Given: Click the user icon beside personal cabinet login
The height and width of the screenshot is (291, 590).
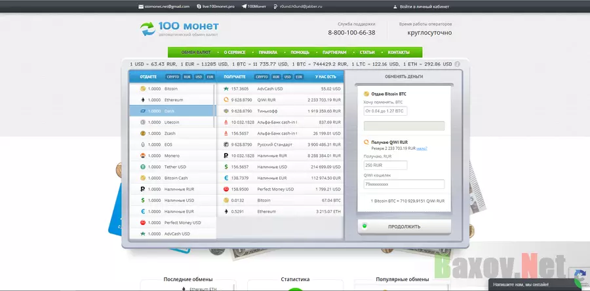Looking at the screenshot, I should (x=395, y=7).
